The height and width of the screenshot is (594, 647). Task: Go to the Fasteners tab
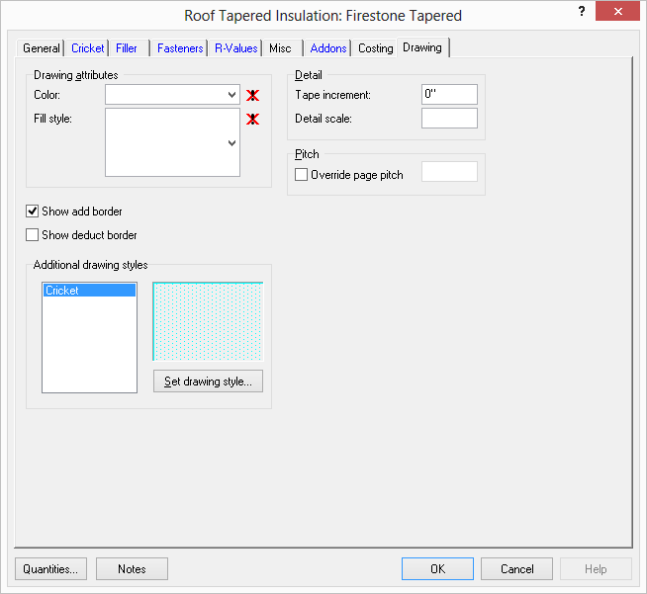coord(180,48)
